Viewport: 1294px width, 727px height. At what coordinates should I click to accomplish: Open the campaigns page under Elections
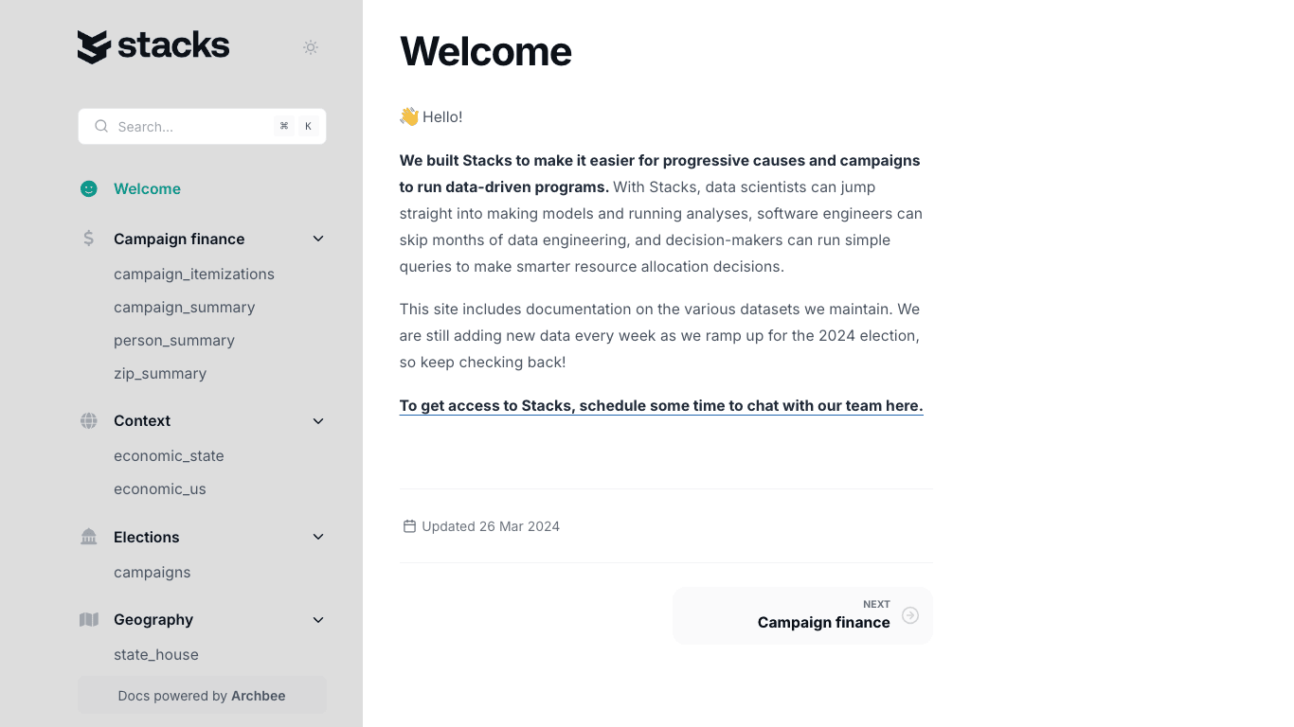153,572
